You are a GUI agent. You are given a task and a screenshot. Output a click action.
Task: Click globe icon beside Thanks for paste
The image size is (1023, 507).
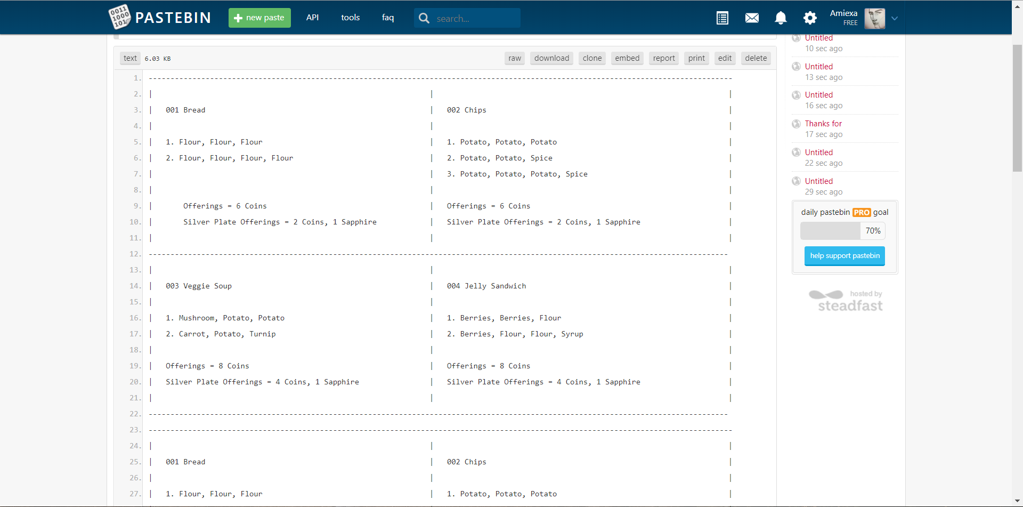click(796, 124)
